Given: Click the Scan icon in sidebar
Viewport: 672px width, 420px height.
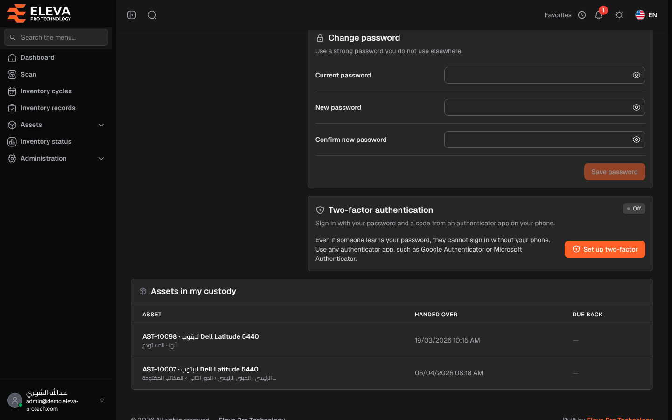Looking at the screenshot, I should [12, 75].
